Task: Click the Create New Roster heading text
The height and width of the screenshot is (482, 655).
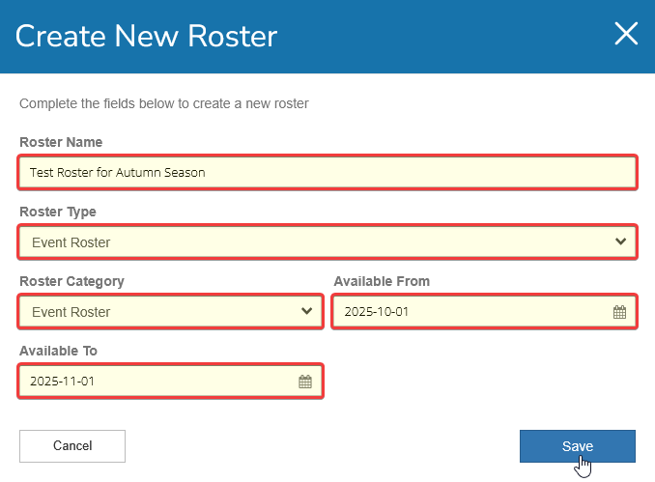Action: point(147,37)
